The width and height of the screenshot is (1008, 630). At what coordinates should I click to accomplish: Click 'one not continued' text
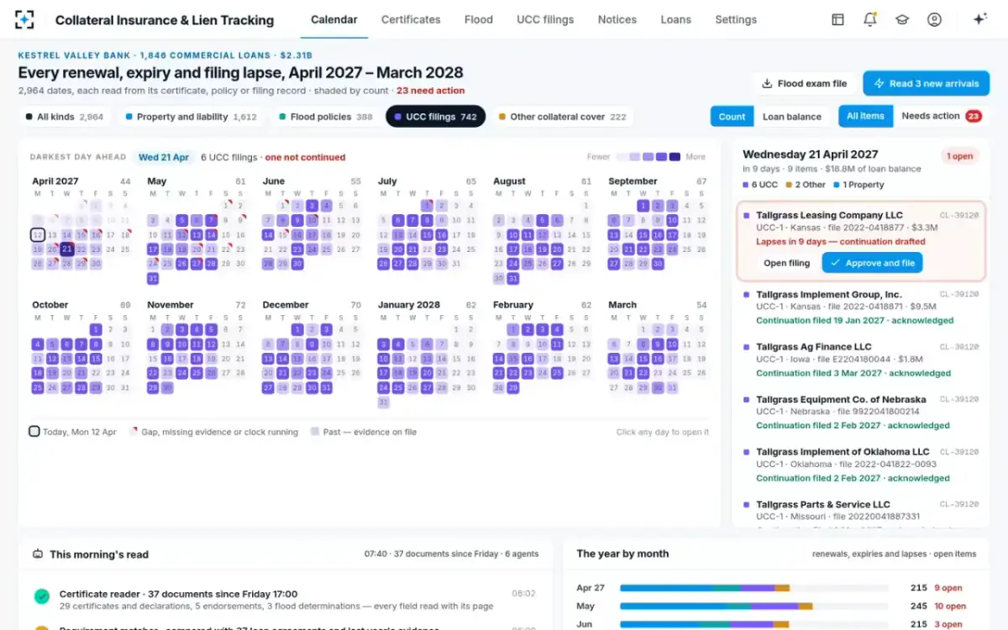305,157
